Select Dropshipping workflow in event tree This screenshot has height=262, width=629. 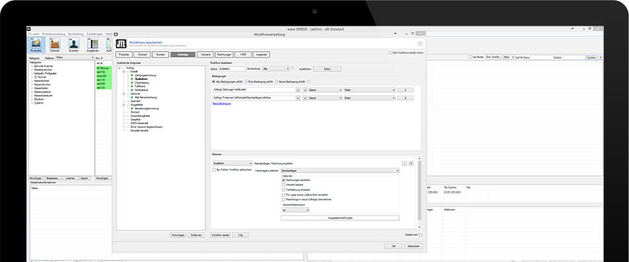pos(142,83)
